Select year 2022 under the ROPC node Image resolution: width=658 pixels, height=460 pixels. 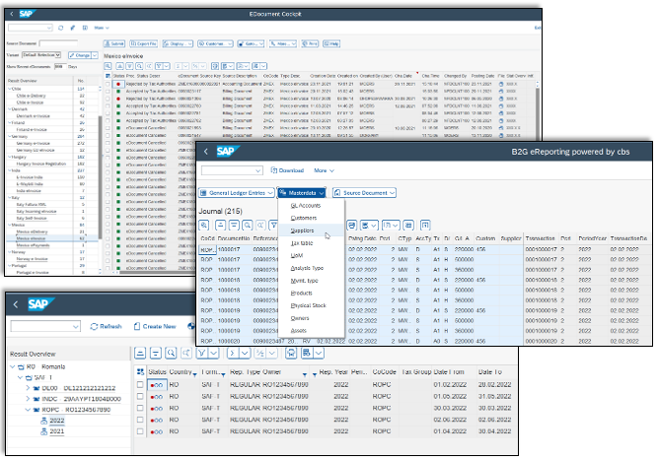(x=57, y=421)
